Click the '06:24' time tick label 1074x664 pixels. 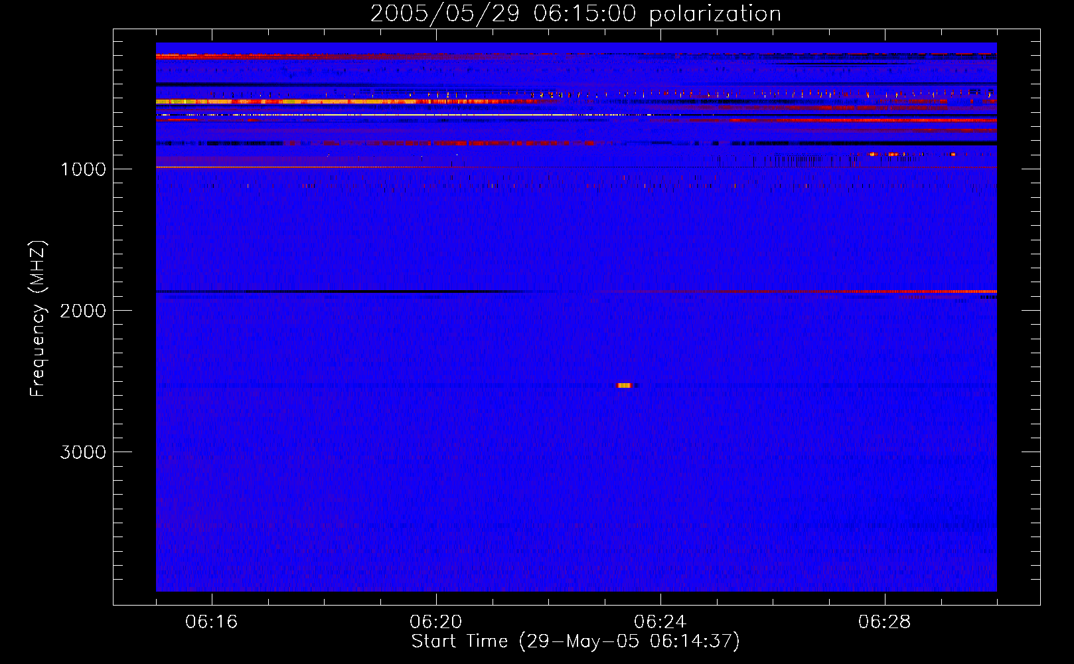[660, 622]
